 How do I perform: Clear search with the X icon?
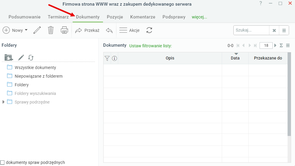pos(274,30)
